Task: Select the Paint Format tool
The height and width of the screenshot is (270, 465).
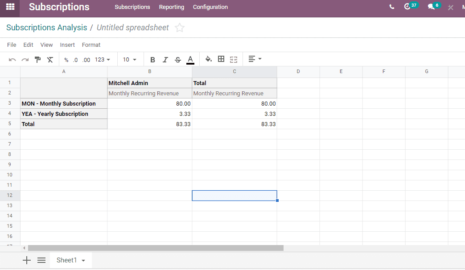Action: coord(37,59)
